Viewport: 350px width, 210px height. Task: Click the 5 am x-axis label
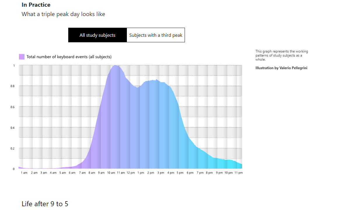(x=62, y=173)
